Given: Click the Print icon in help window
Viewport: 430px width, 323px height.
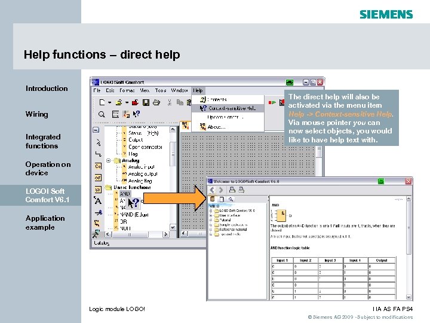Looking at the screenshot, I should pyautogui.click(x=232, y=190).
